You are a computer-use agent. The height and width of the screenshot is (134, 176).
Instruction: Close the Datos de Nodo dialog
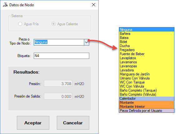point(94,5)
